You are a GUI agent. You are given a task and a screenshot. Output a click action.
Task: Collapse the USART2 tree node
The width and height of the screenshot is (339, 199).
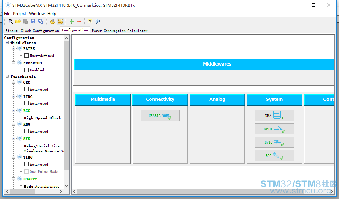tap(14, 179)
